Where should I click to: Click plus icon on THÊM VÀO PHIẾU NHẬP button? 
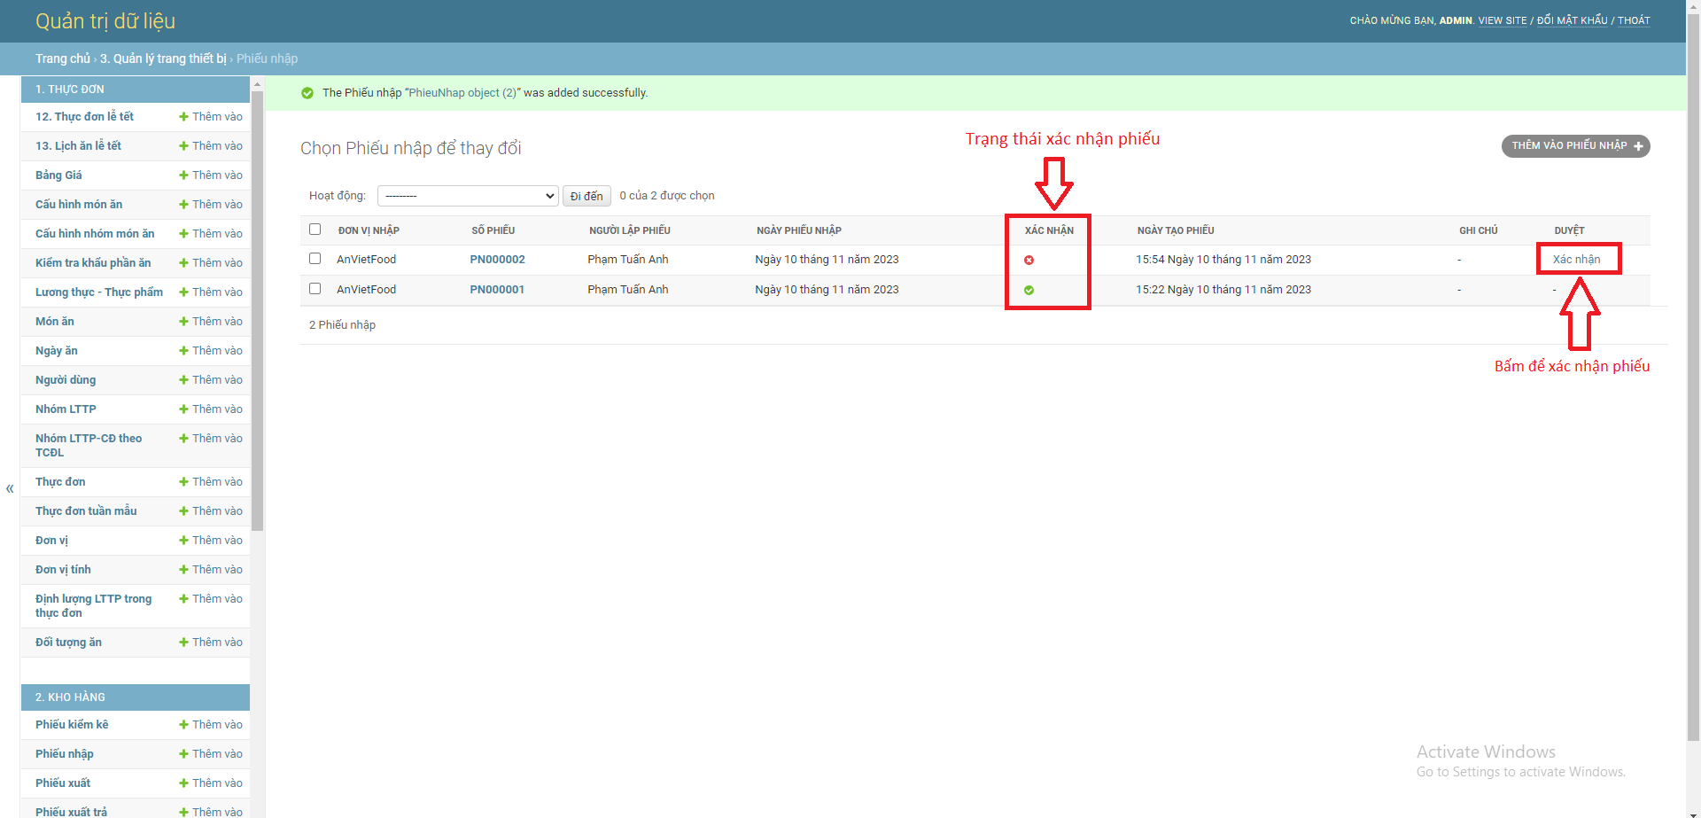click(1640, 146)
